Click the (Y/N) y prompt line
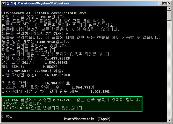 point(35,33)
